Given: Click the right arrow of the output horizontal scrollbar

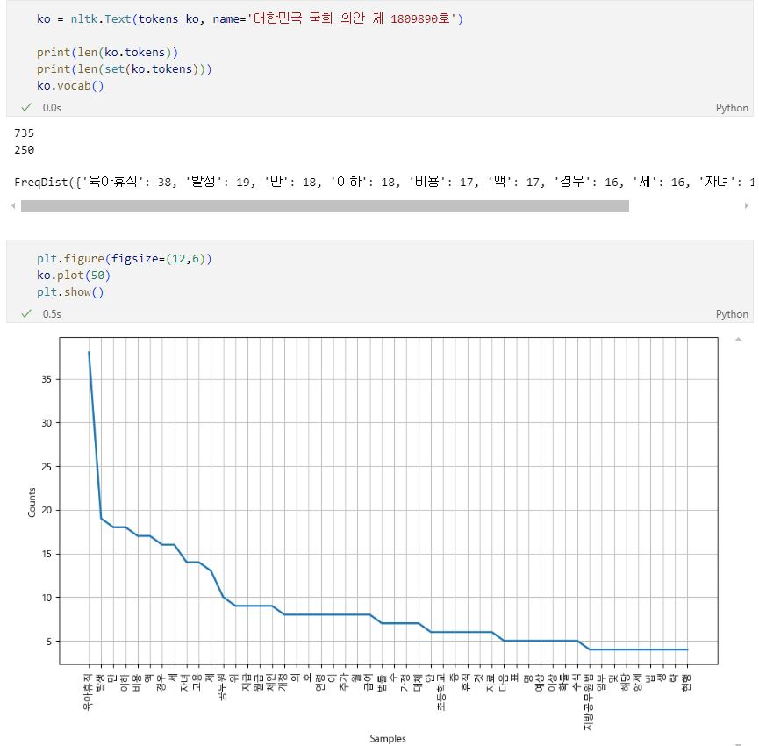Looking at the screenshot, I should (747, 205).
